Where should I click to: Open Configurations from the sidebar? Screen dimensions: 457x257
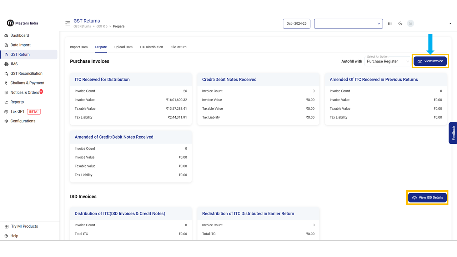22,121
